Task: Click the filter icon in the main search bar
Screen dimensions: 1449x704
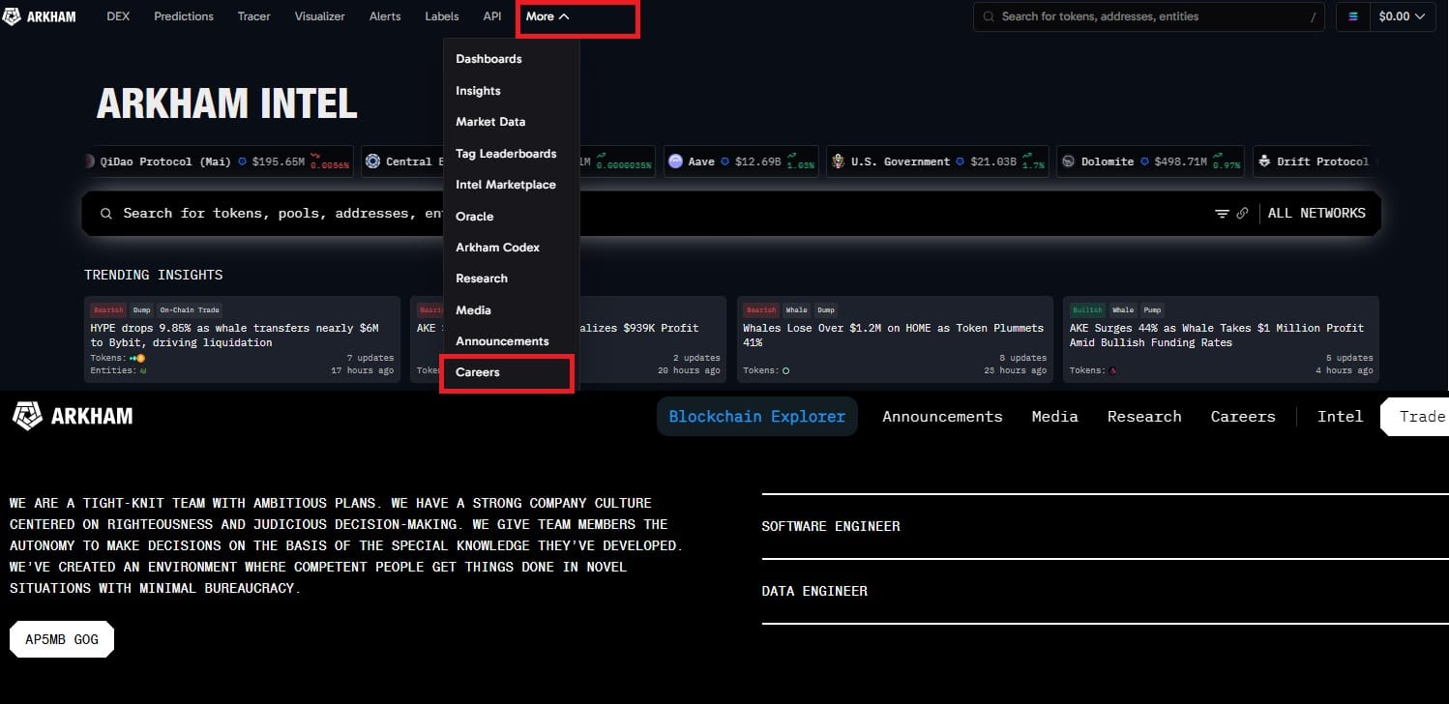Action: tap(1222, 214)
